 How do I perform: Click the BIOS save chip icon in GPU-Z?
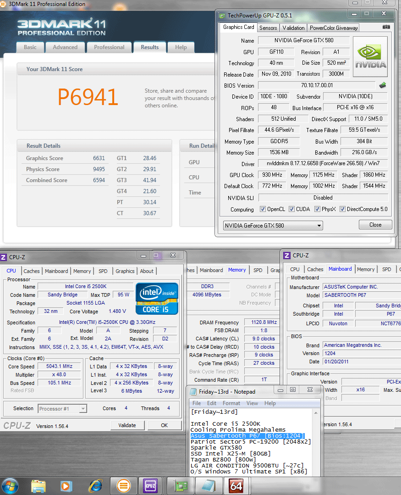click(x=383, y=85)
